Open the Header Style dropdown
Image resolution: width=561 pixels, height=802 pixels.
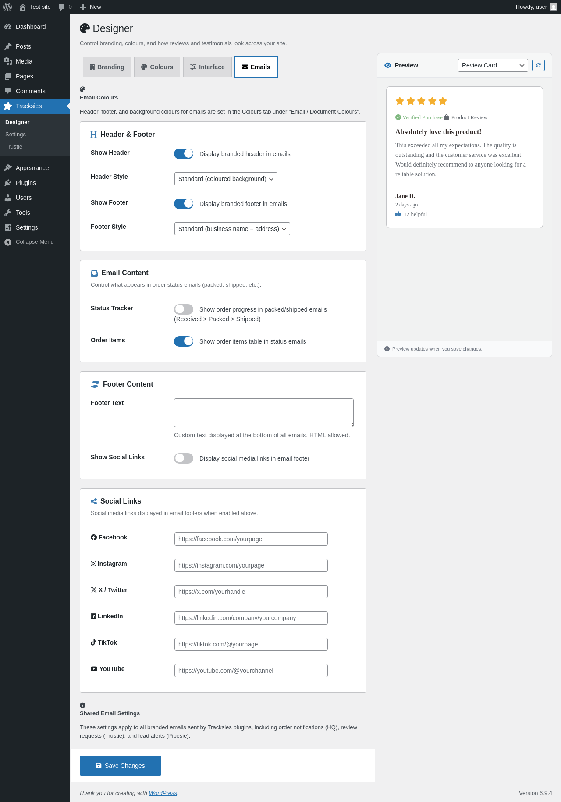pos(226,179)
